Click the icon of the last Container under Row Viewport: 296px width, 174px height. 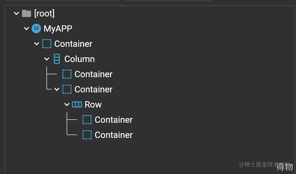click(x=87, y=135)
